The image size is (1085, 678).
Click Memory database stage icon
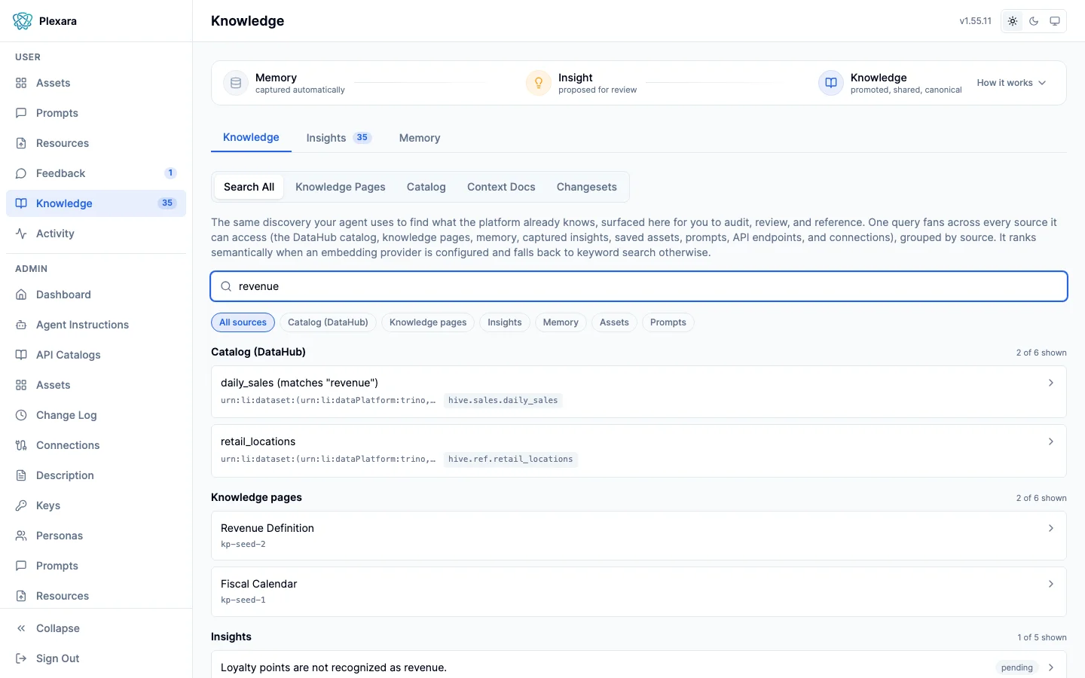[x=236, y=83]
